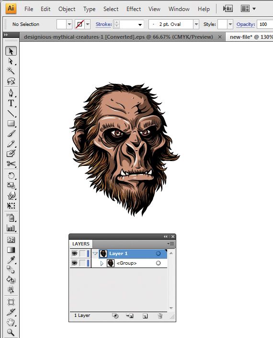Open the Effect menu
The height and width of the screenshot is (338, 273).
(x=134, y=9)
